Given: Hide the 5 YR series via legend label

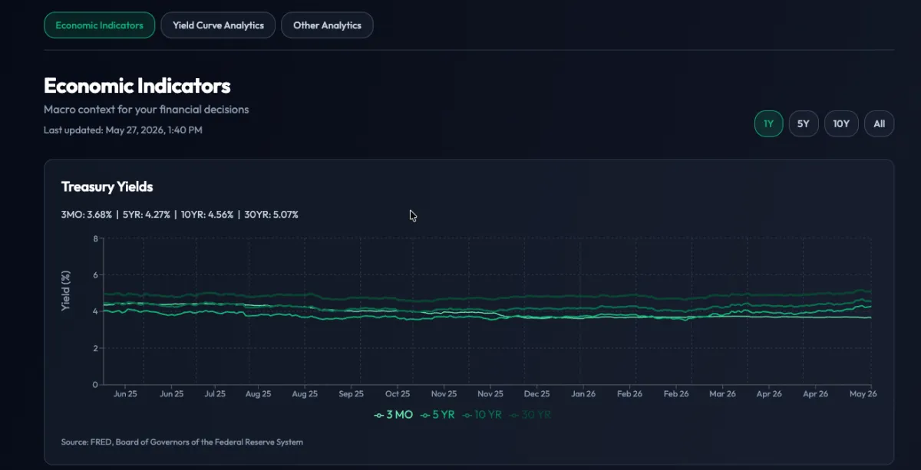Looking at the screenshot, I should (444, 415).
